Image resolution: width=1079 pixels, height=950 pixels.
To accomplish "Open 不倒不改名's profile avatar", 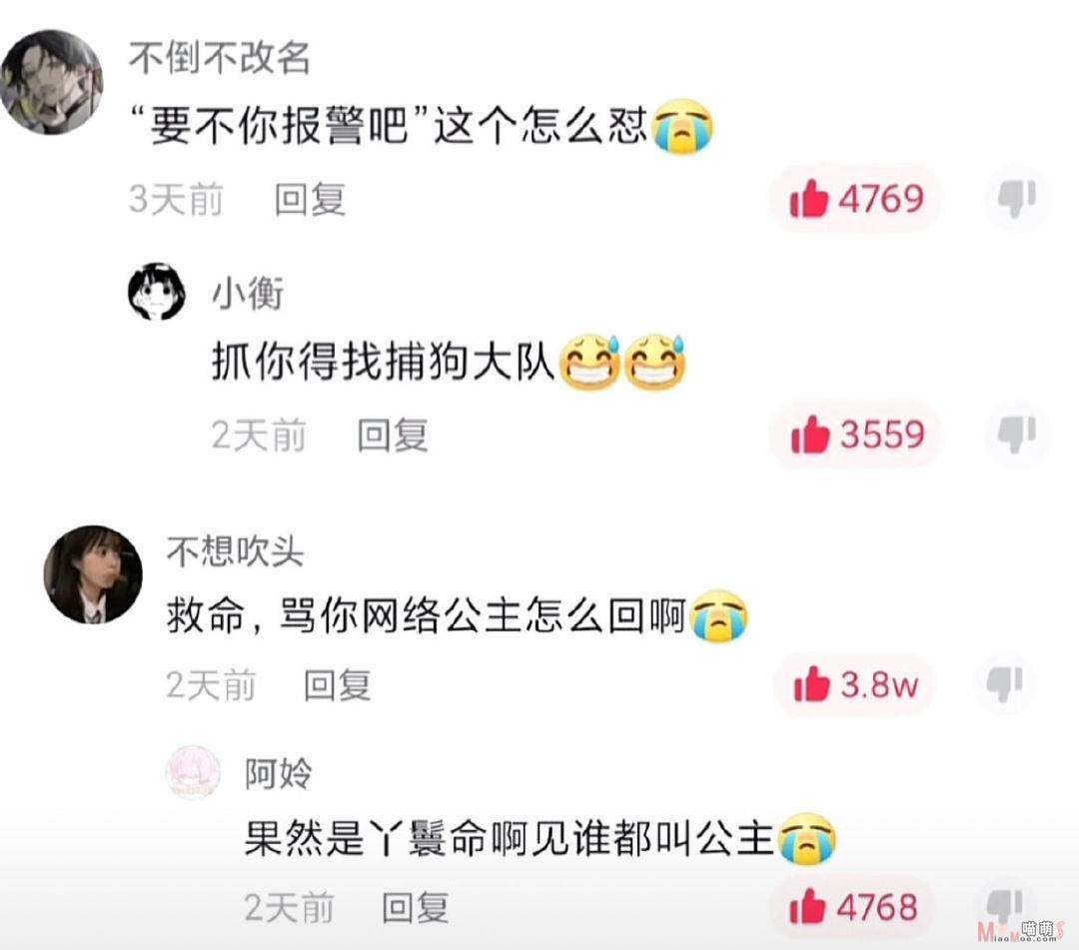I will point(52,82).
